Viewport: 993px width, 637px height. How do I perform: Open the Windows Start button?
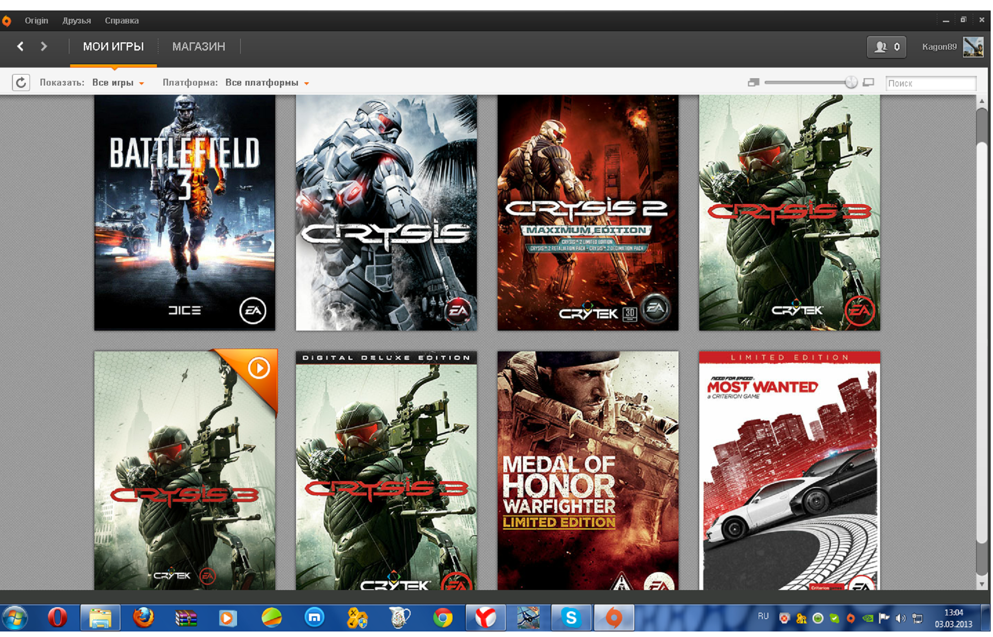[15, 617]
